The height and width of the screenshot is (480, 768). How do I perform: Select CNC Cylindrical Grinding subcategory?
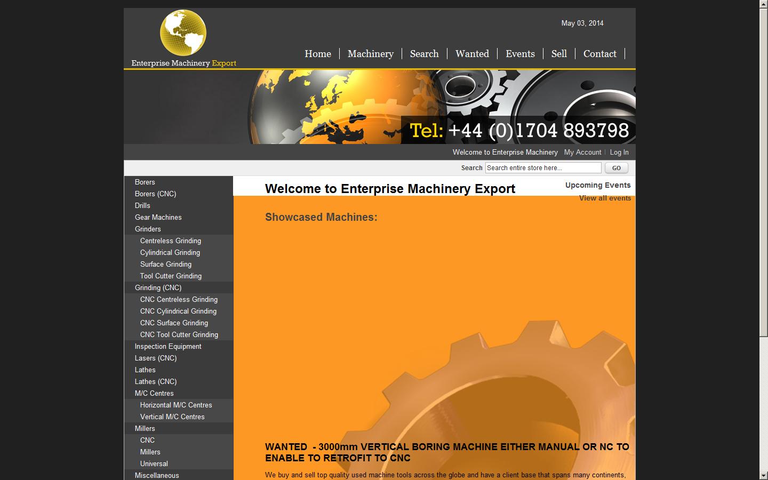click(178, 311)
